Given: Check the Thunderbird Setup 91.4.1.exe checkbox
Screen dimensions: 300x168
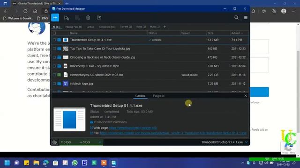Looking at the screenshot, I should [x=54, y=40].
